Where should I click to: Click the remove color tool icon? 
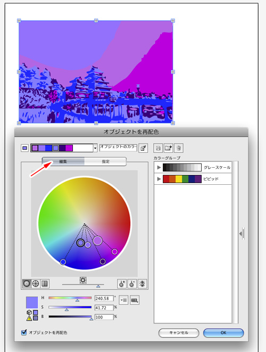(x=132, y=284)
